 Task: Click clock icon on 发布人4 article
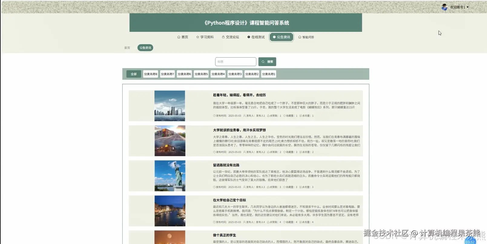[214, 222]
